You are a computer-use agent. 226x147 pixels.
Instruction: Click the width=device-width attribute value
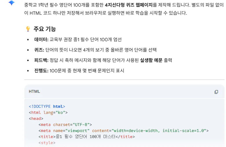pos(136,131)
